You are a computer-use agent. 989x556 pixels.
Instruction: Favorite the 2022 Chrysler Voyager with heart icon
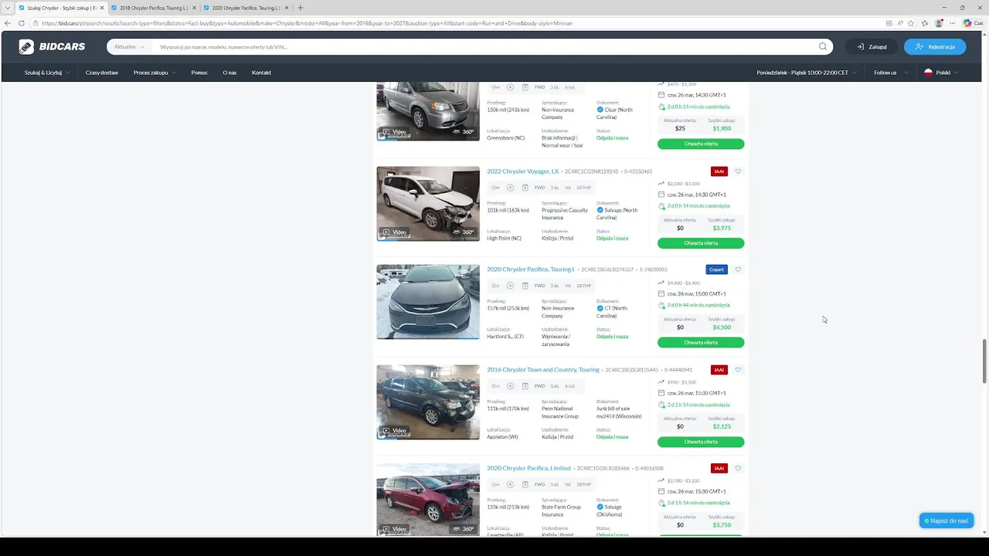coord(738,171)
